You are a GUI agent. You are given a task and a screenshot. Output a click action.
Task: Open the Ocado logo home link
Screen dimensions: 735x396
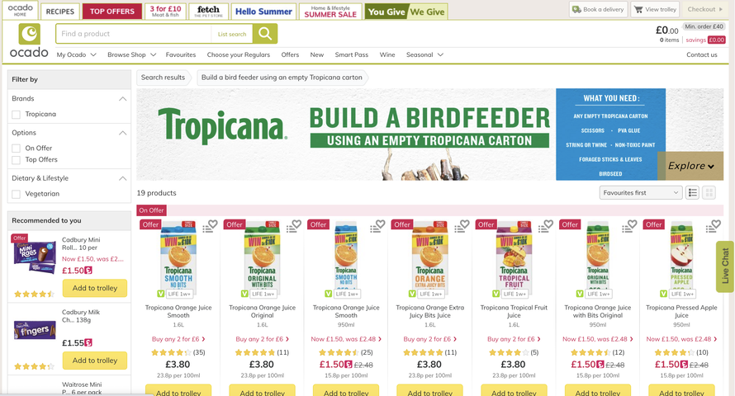click(29, 40)
